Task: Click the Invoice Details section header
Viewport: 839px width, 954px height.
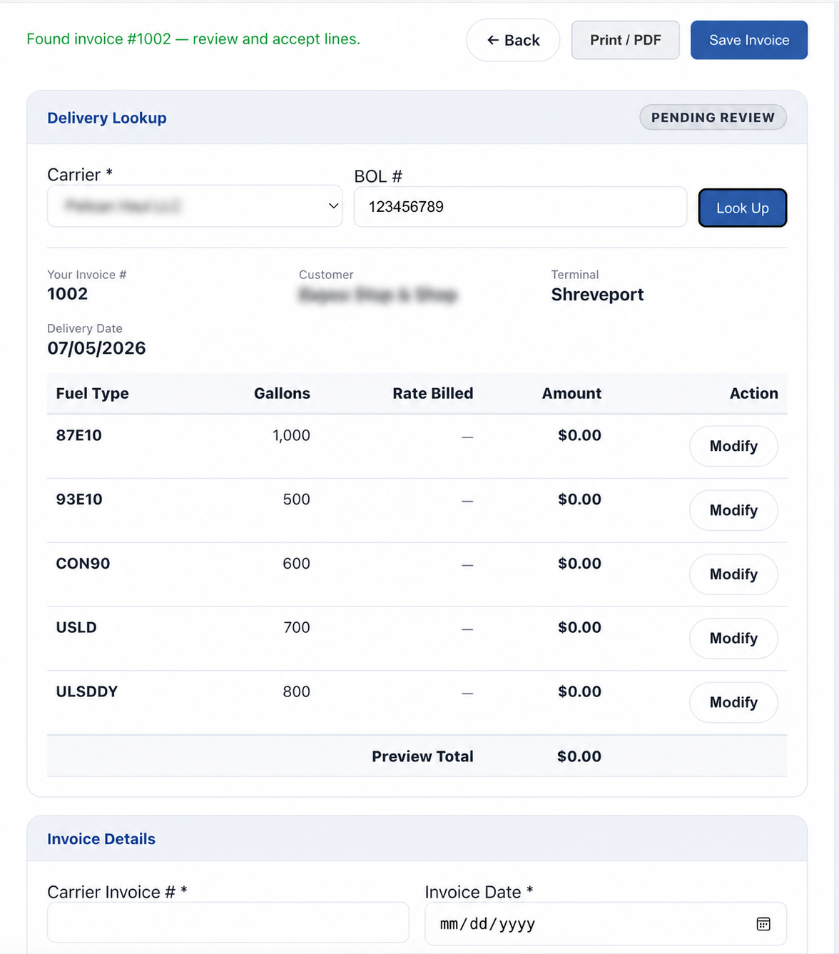Action: [101, 839]
